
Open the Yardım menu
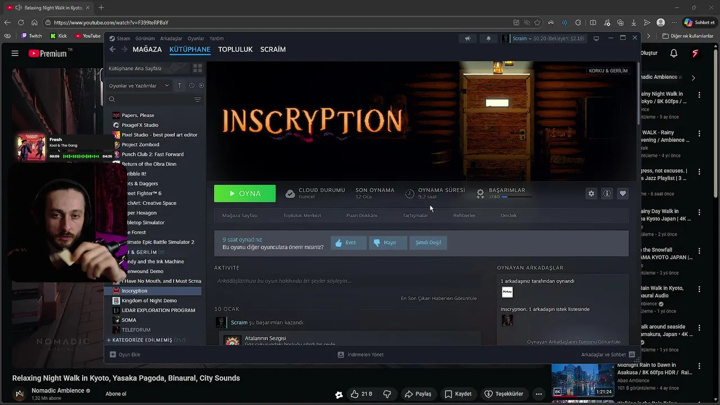[x=217, y=38]
